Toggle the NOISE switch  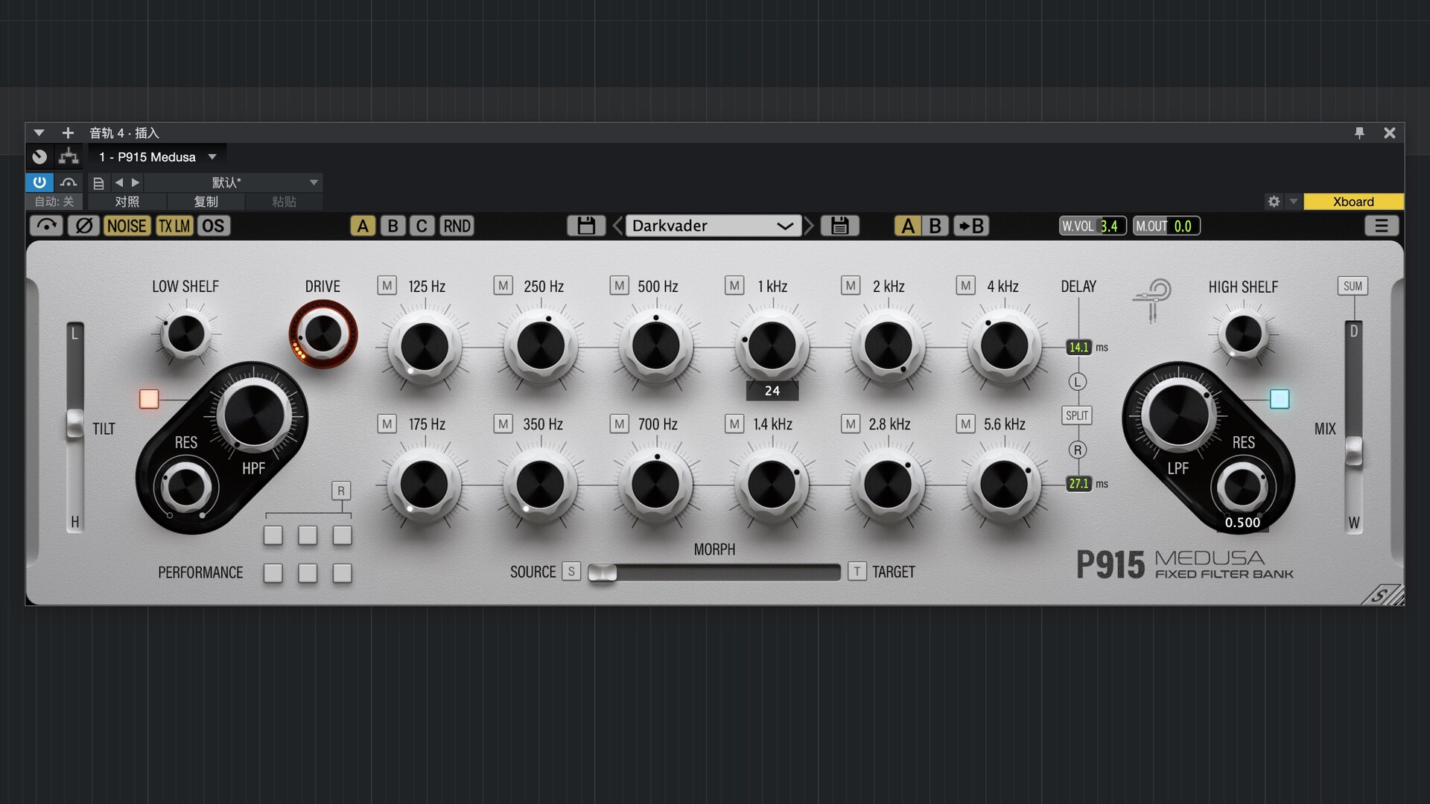point(127,226)
